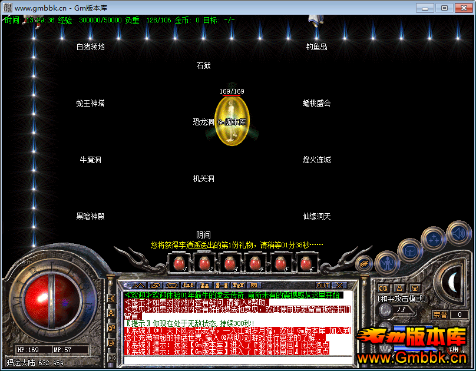Click the exchange arrows trade icon
The width and height of the screenshot is (476, 371).
tap(155, 286)
